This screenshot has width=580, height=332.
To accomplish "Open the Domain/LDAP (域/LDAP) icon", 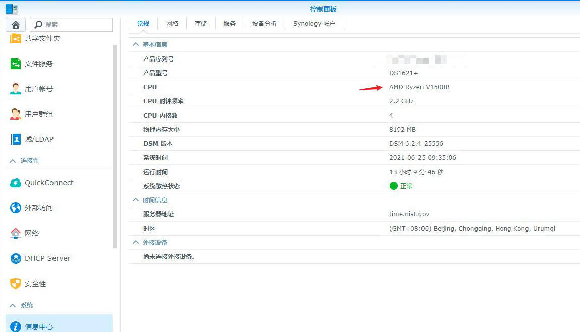I will coord(16,139).
